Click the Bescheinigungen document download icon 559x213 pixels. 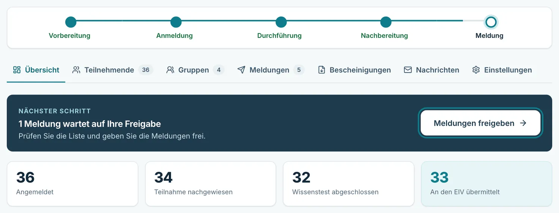tap(322, 70)
